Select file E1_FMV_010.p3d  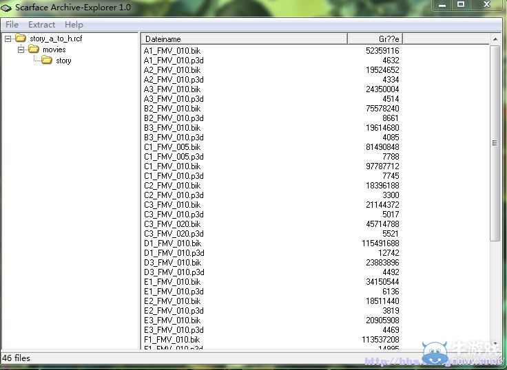tap(174, 292)
